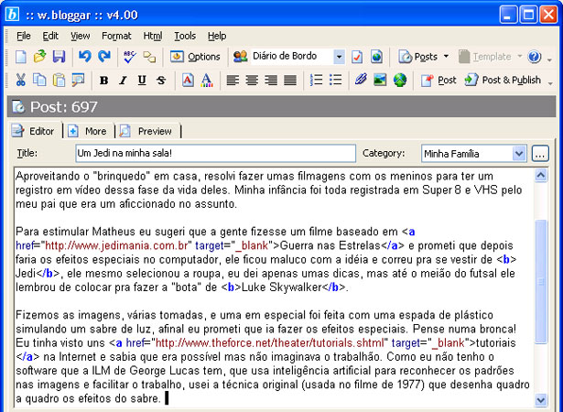Center align the text
The width and height of the screenshot is (563, 412).
coord(252,80)
